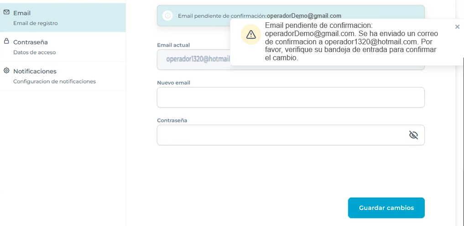Click the notification popup message text
464x226 pixels.
click(x=351, y=42)
